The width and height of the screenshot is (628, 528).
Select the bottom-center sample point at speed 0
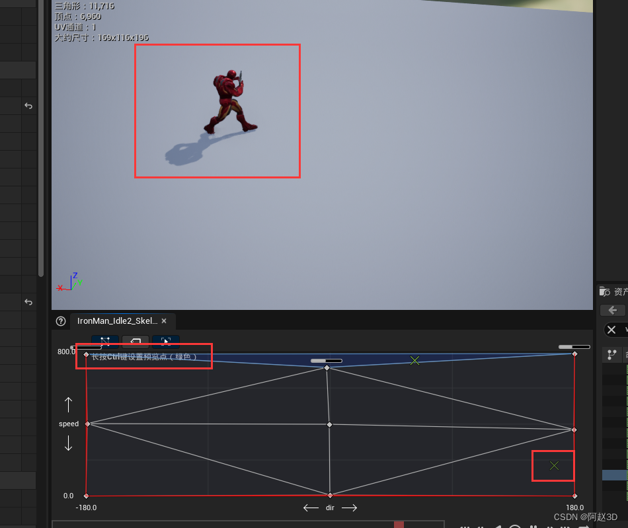click(330, 495)
